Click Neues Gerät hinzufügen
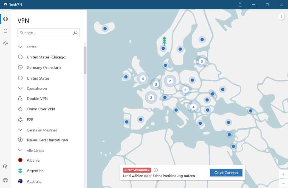 [47, 140]
